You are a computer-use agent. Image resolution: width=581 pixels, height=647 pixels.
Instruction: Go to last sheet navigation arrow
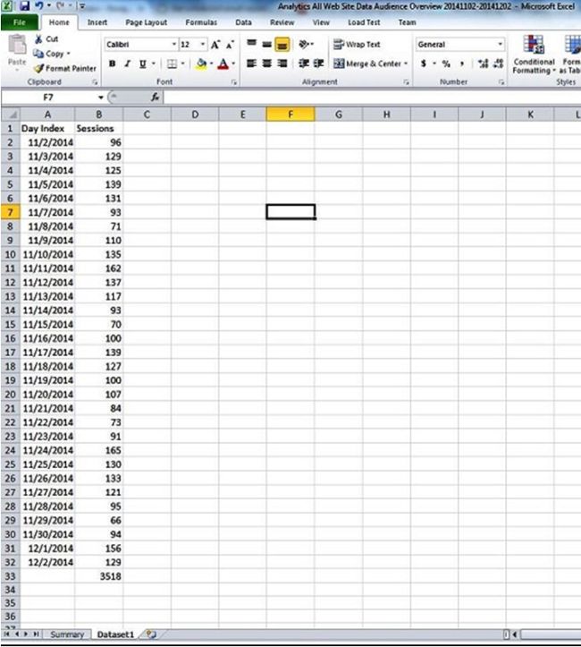(37, 634)
